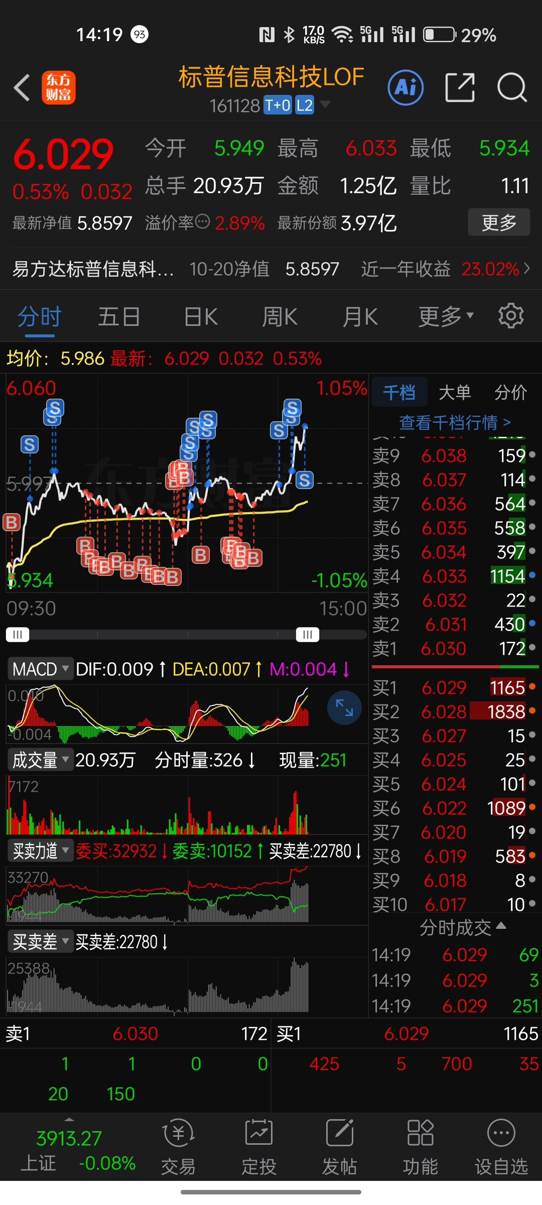Tap trade record with volume 251
The height and width of the screenshot is (1205, 542).
(455, 1006)
